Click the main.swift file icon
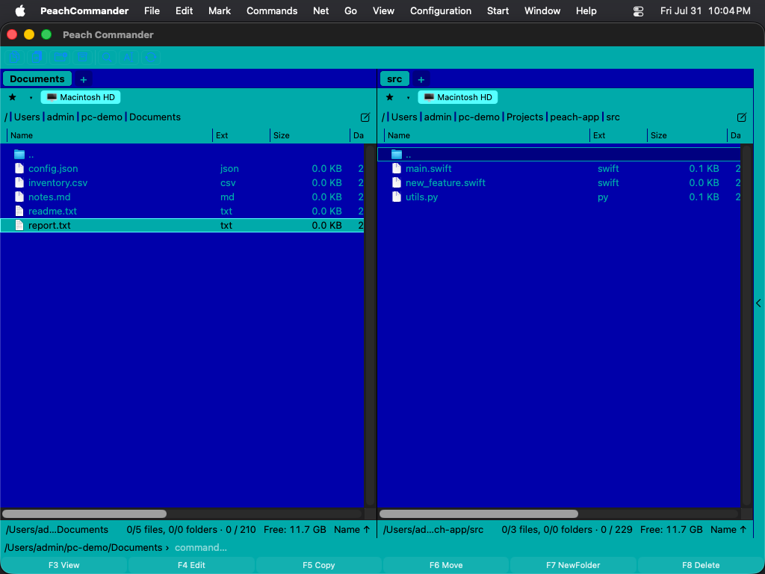 pyautogui.click(x=397, y=168)
